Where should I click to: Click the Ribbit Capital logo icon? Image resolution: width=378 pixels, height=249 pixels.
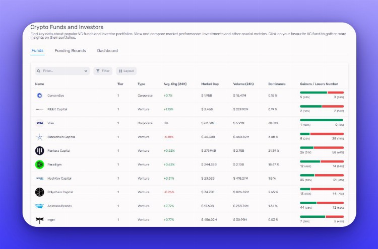tap(39, 109)
